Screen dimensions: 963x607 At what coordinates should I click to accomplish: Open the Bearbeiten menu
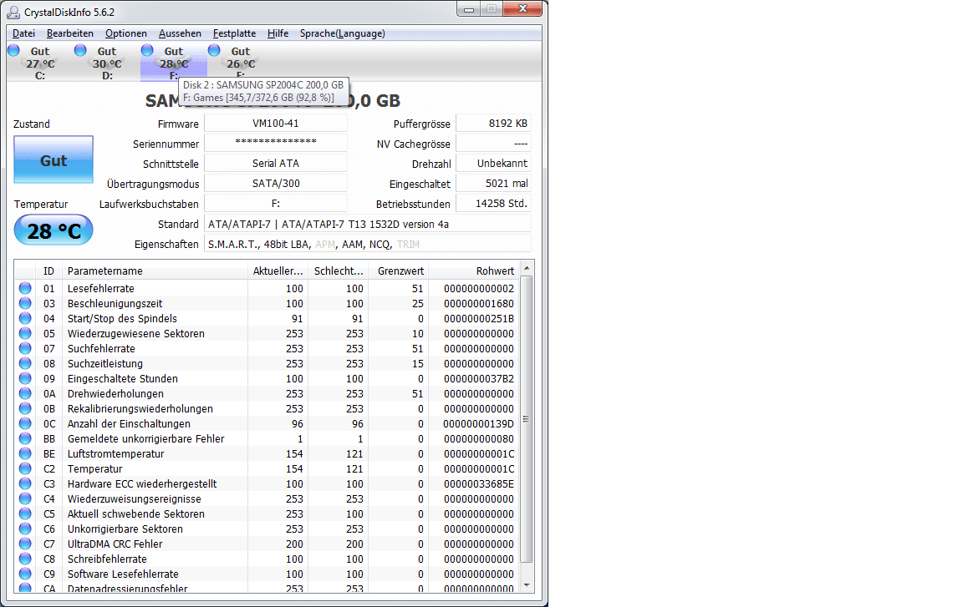pos(70,33)
